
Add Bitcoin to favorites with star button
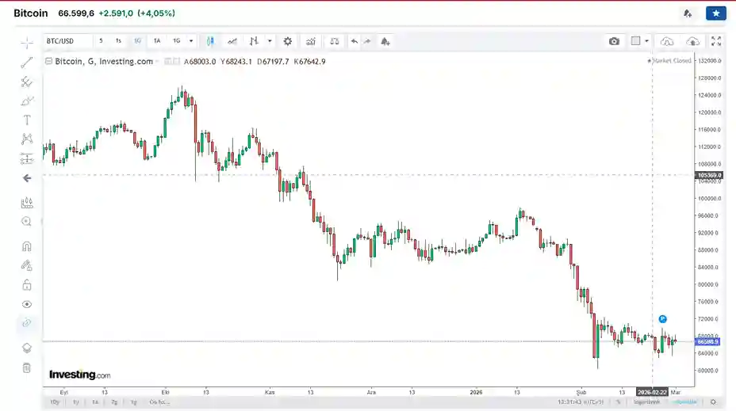pos(715,13)
